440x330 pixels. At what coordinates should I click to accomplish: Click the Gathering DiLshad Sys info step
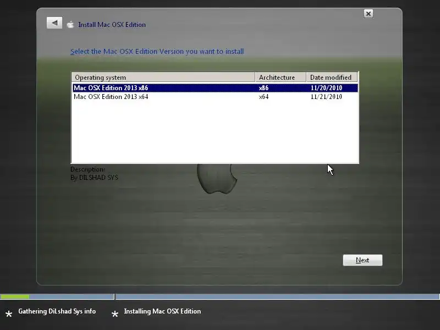click(57, 311)
